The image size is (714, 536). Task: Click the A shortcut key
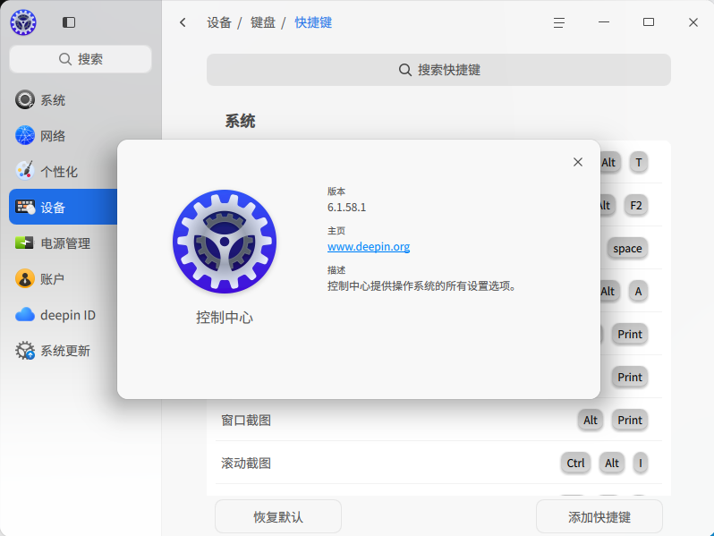coord(639,291)
